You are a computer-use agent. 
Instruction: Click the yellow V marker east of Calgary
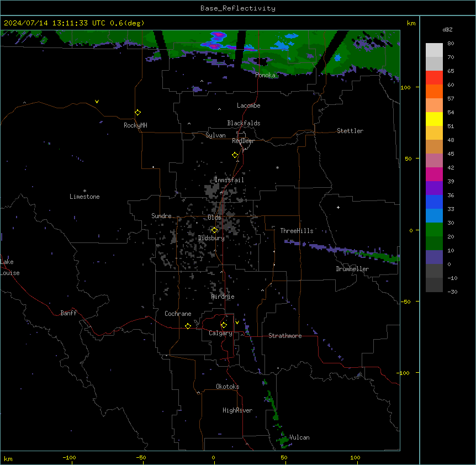coord(237,323)
